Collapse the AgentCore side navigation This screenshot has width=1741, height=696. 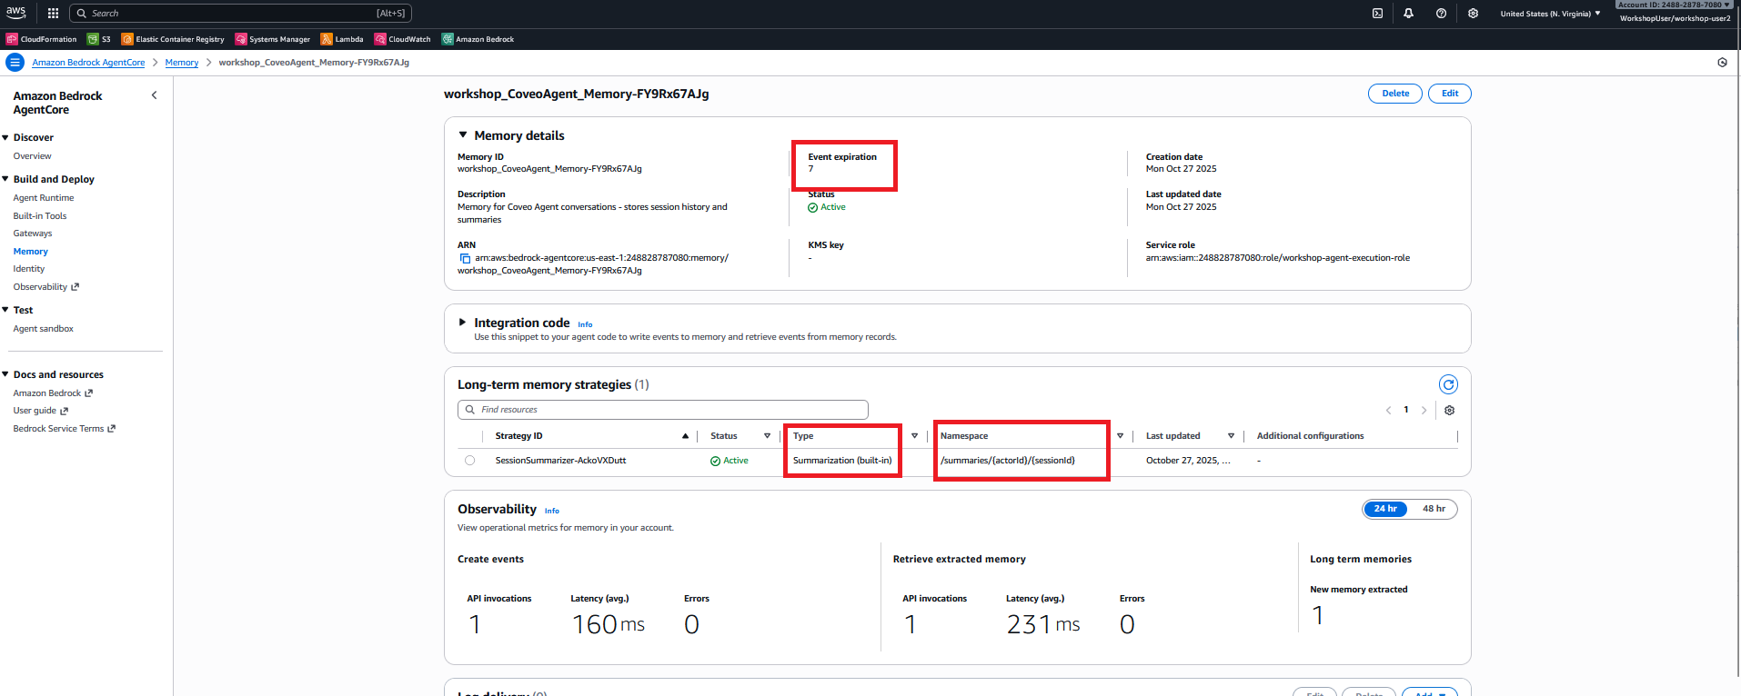point(154,95)
